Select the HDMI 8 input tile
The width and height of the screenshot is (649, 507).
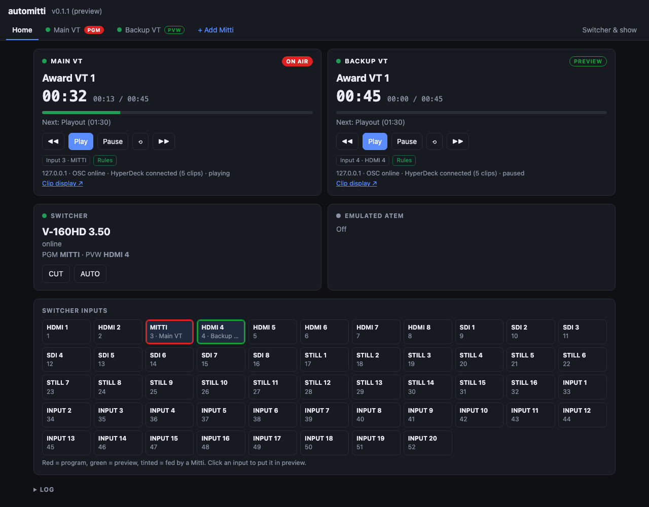pos(427,332)
